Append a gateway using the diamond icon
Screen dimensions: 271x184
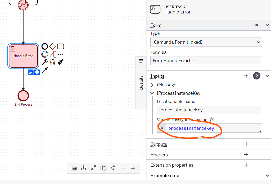(x=52, y=46)
